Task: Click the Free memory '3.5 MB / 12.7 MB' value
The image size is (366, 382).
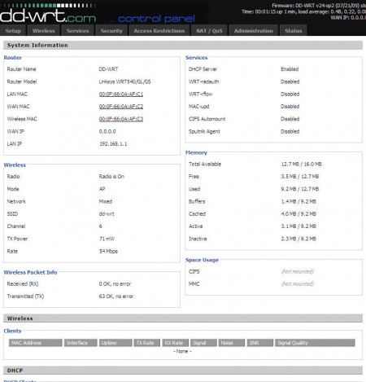Action: pos(300,177)
